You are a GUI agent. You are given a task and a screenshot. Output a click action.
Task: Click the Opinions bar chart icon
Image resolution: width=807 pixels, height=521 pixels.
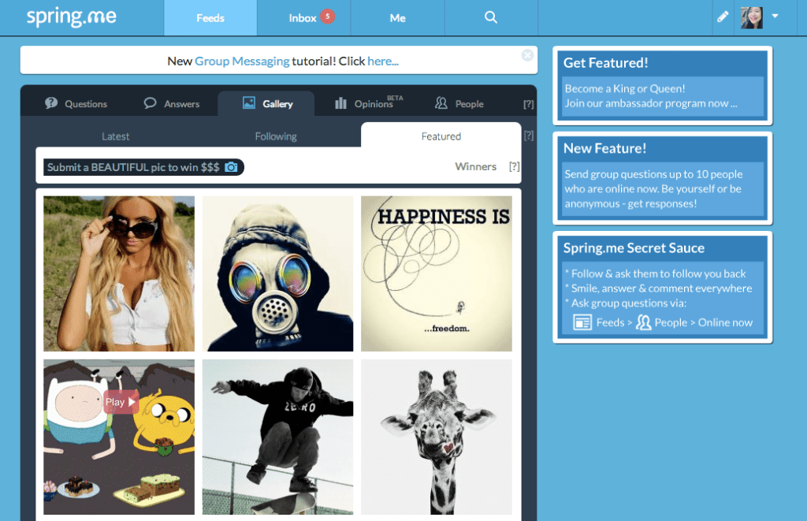pyautogui.click(x=340, y=103)
